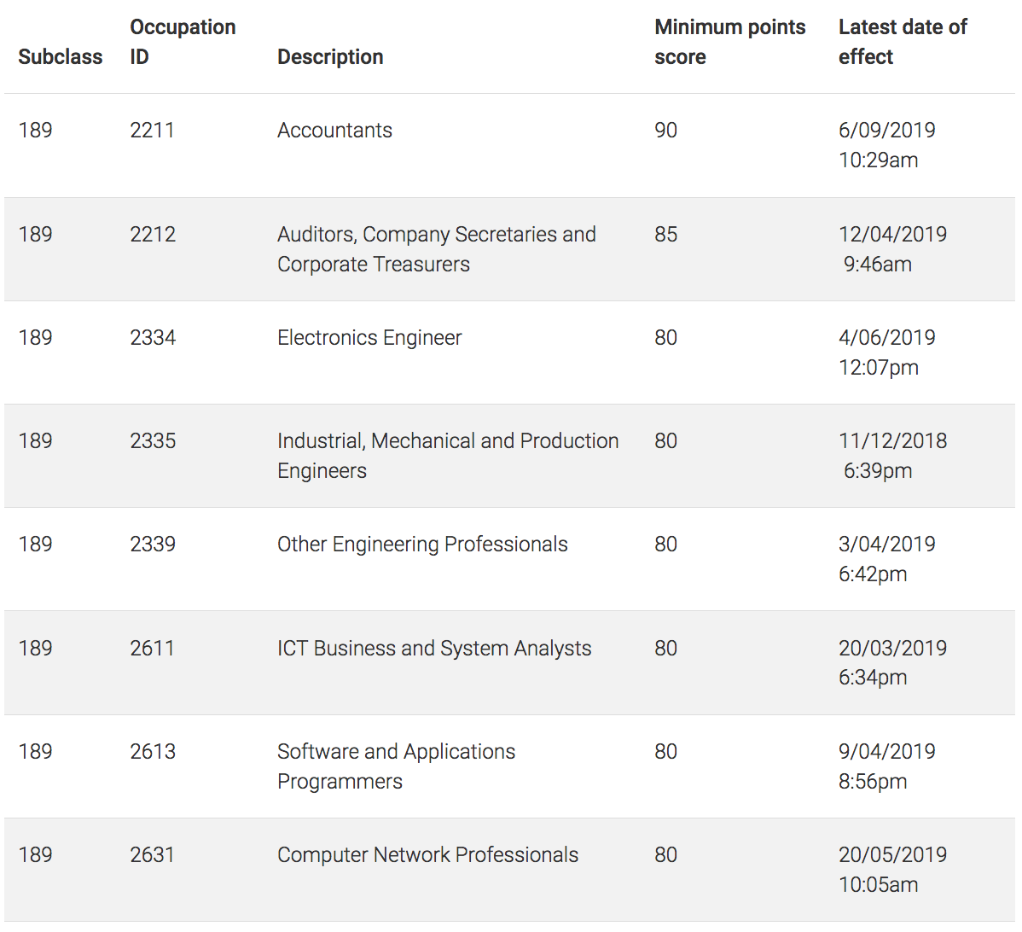
Task: Click occupation ID 2613
Action: point(153,752)
